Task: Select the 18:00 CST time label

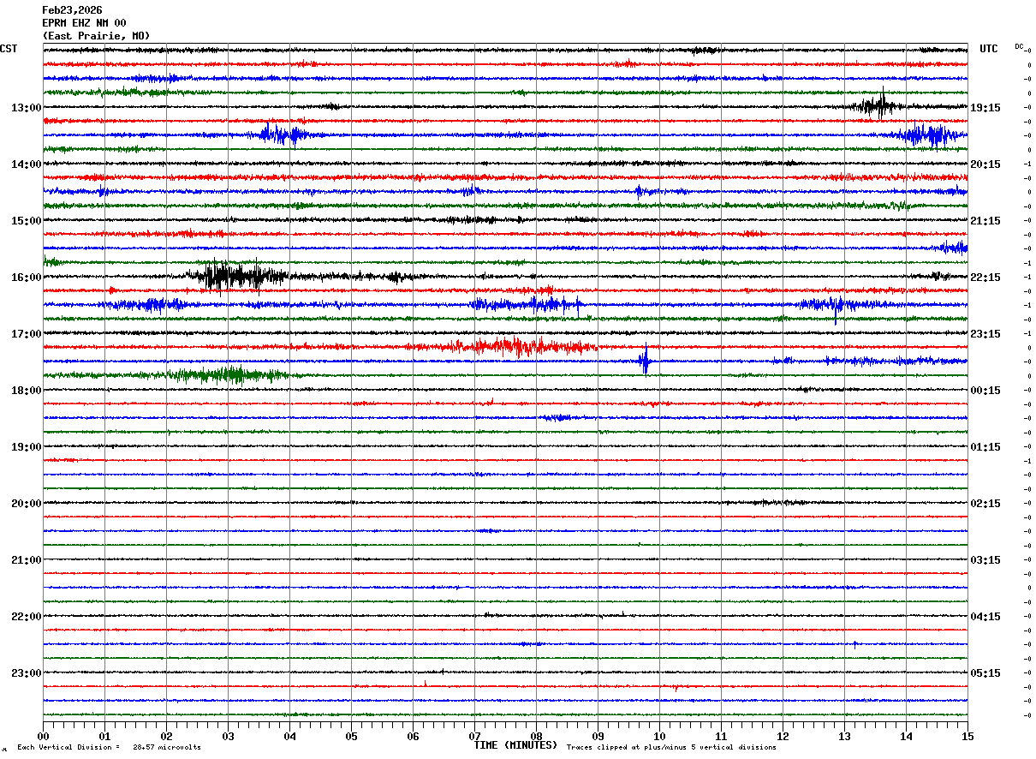Action: point(26,391)
